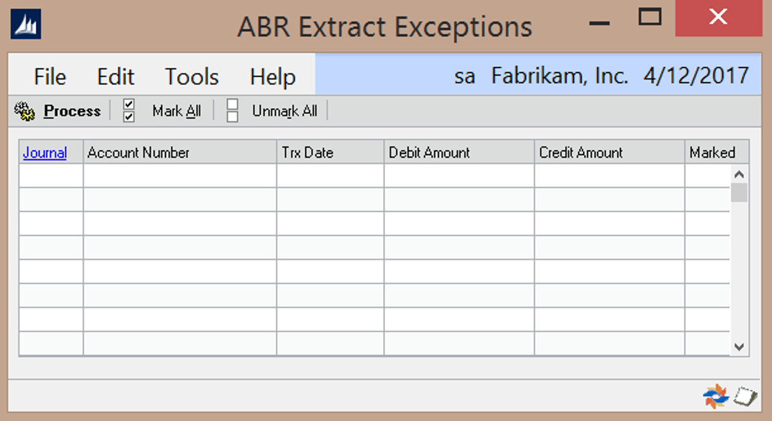Click the date 4/12/2017 in header
The height and width of the screenshot is (421, 772).
[x=696, y=76]
